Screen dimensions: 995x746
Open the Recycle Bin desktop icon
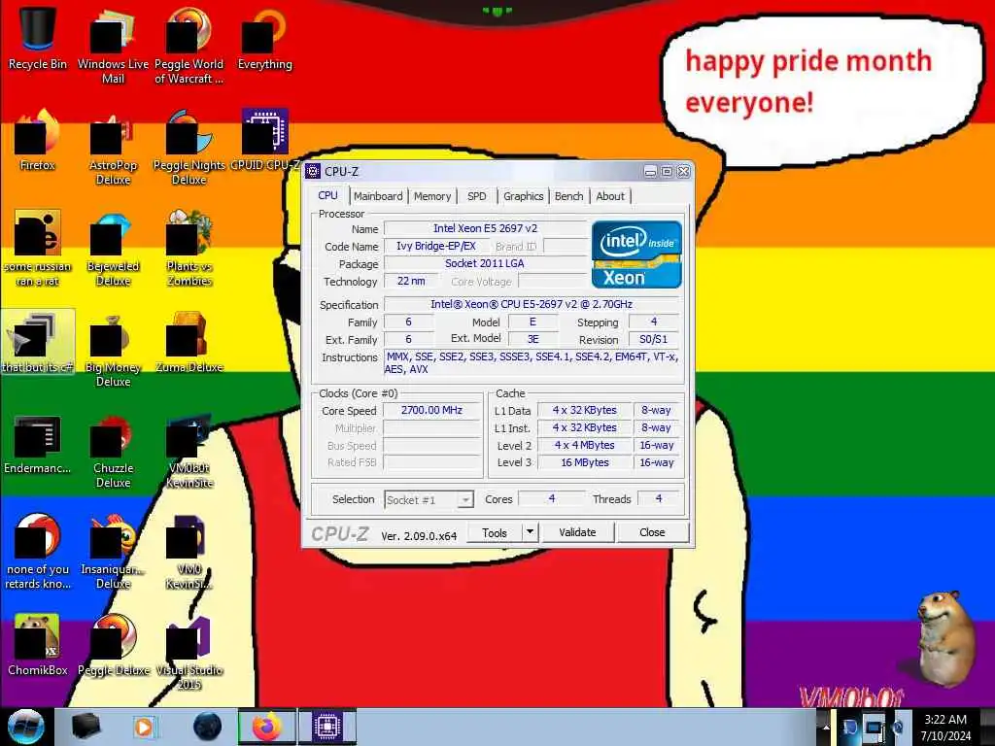38,38
